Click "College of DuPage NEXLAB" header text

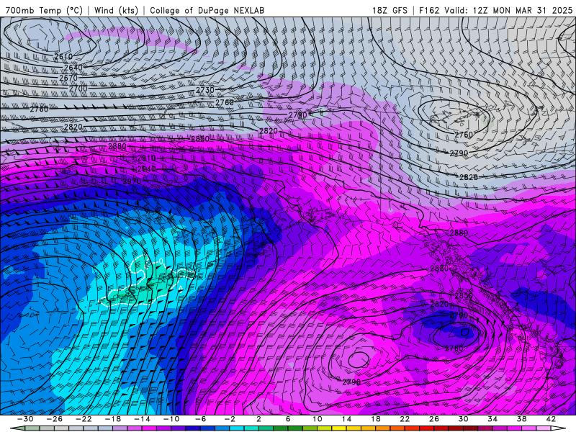207,11
